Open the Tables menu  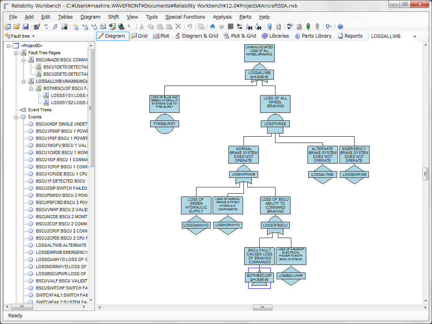65,17
